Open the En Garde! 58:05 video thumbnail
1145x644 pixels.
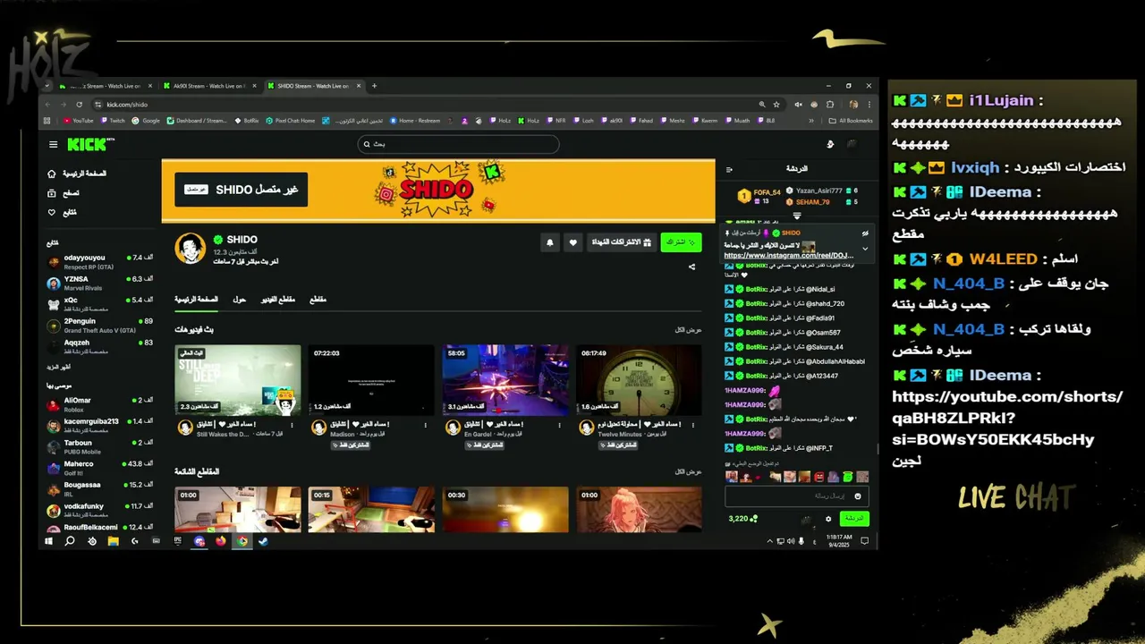point(505,380)
